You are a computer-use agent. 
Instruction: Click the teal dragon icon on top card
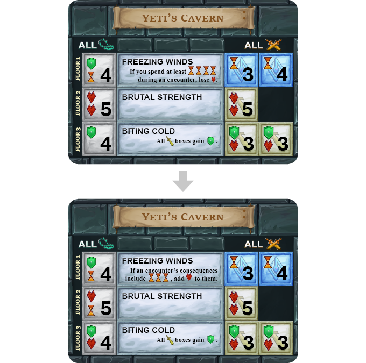tap(105, 44)
